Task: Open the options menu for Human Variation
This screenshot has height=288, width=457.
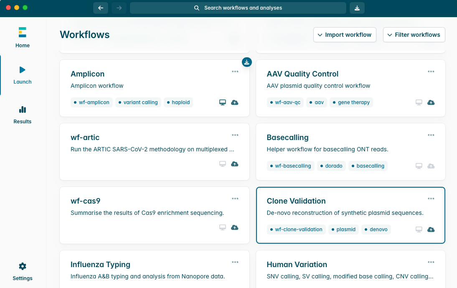Action: click(431, 262)
